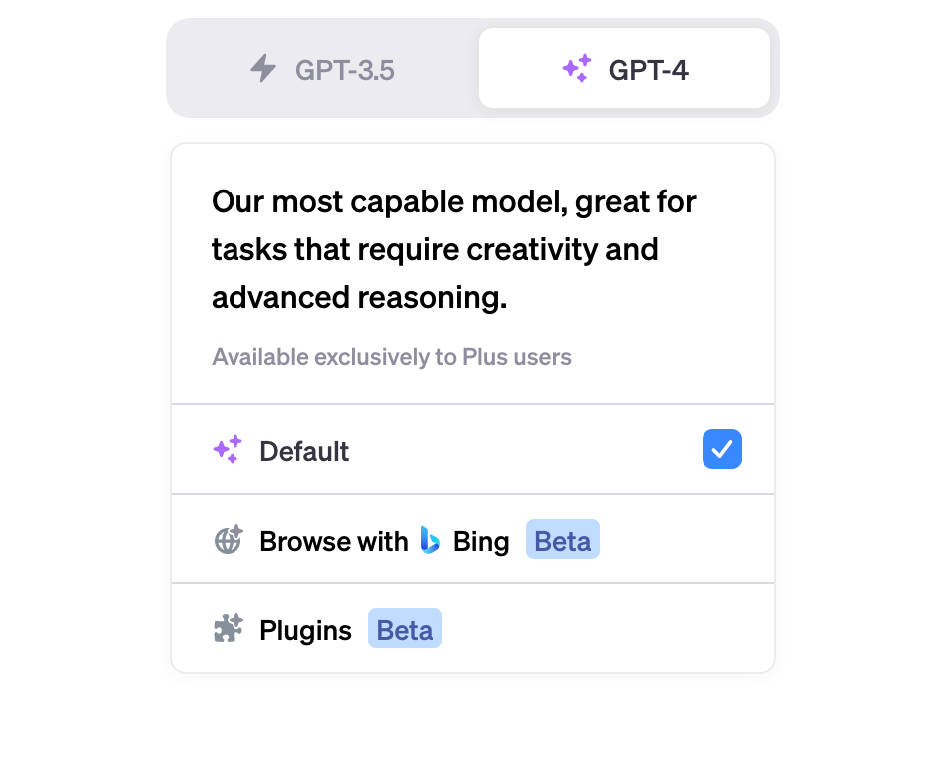Select the GPT-4 tab
The height and width of the screenshot is (766, 938).
[x=625, y=69]
